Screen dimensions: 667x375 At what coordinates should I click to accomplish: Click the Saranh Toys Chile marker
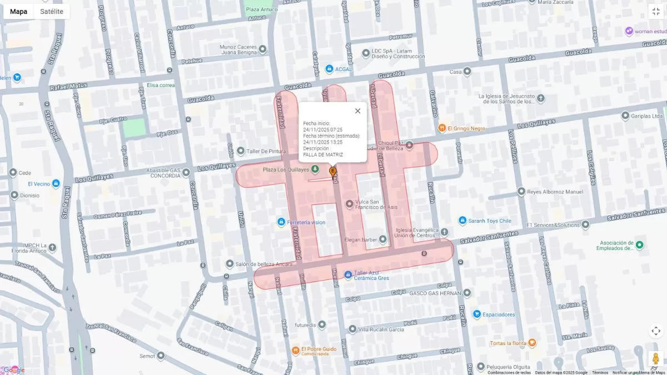(x=462, y=221)
